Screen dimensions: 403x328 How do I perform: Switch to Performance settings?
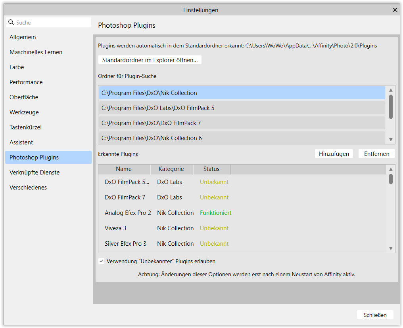point(48,82)
